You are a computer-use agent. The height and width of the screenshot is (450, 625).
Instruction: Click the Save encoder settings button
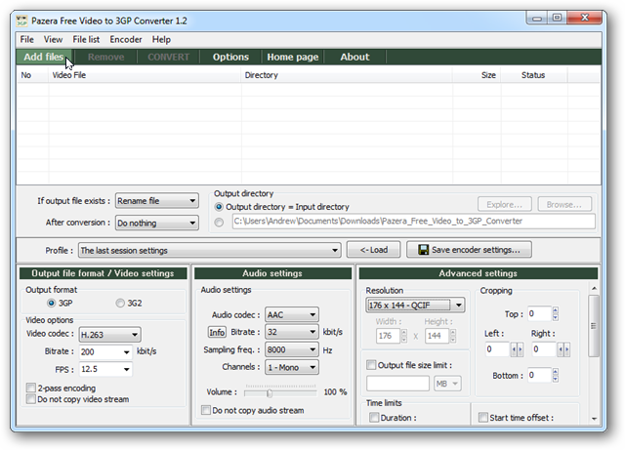469,250
